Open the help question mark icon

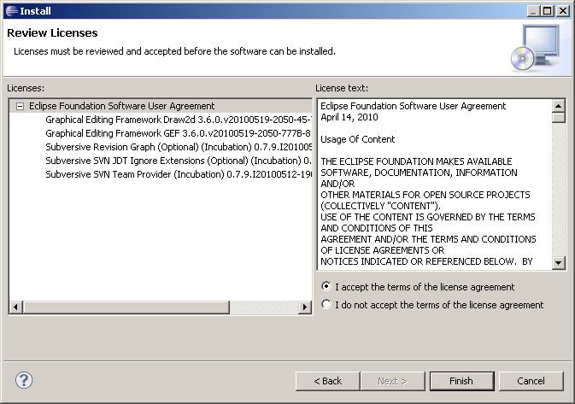[x=24, y=380]
